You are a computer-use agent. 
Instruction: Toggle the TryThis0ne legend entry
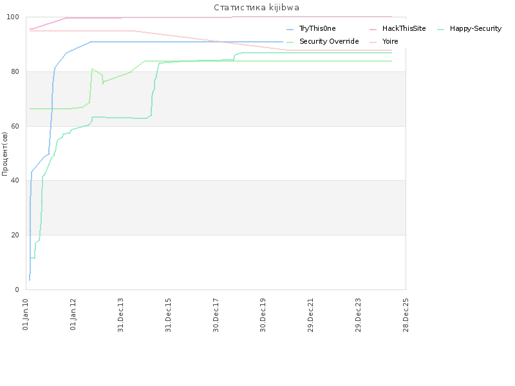point(311,28)
